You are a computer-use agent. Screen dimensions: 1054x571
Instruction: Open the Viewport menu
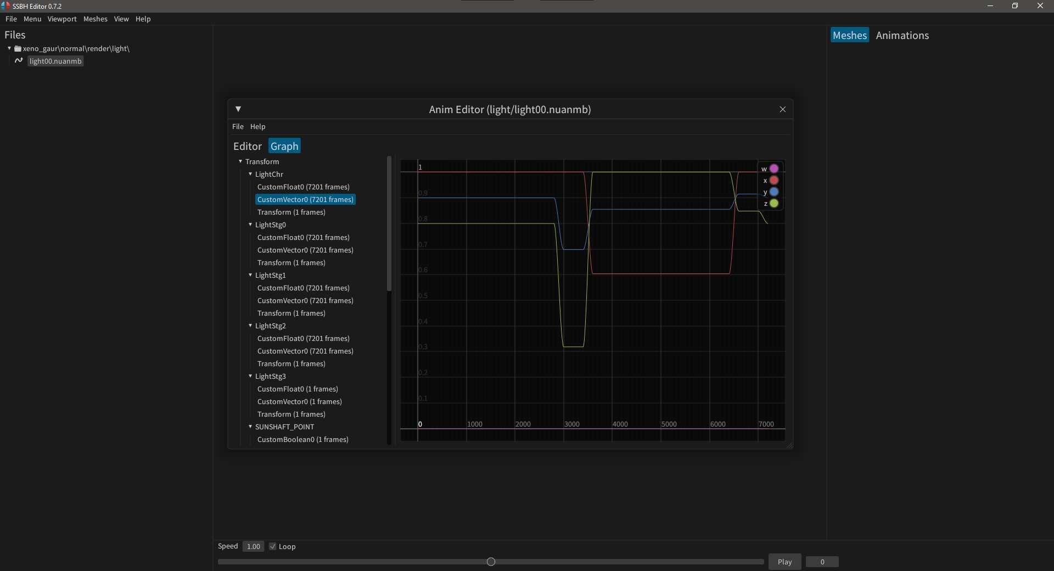(x=62, y=19)
